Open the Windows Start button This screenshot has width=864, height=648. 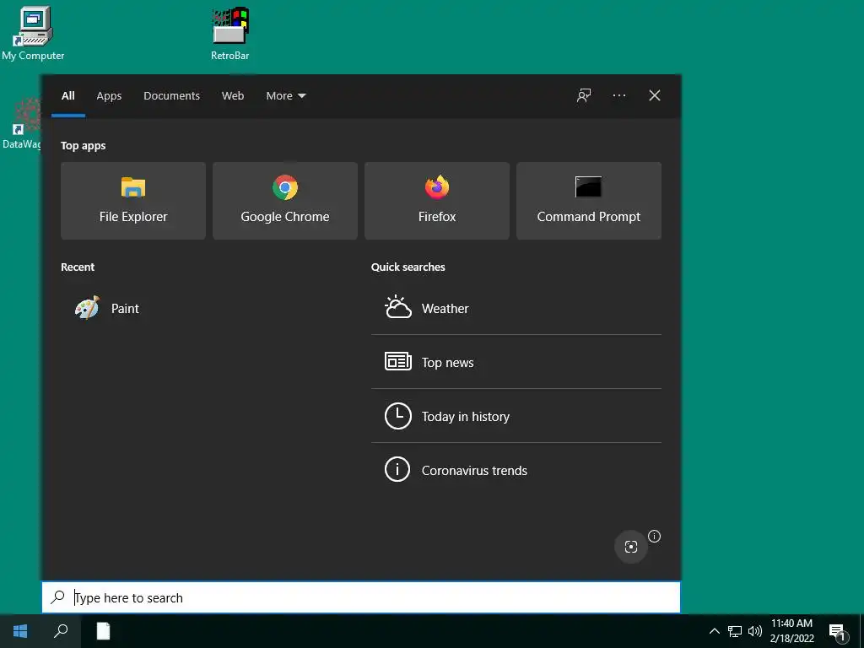(x=20, y=631)
